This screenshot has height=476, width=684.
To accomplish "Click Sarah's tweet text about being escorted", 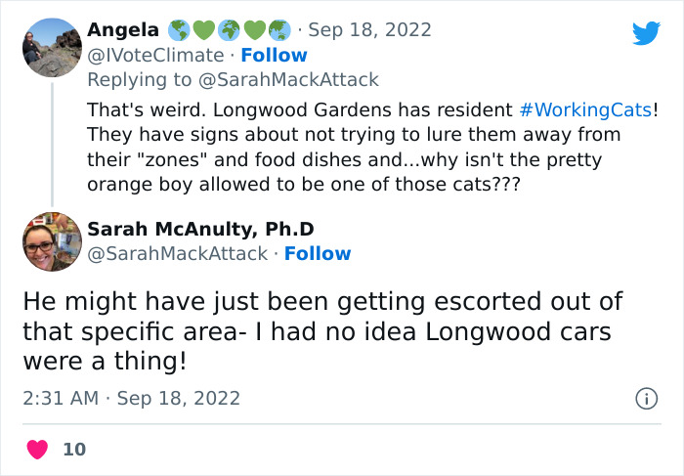I will 322,331.
